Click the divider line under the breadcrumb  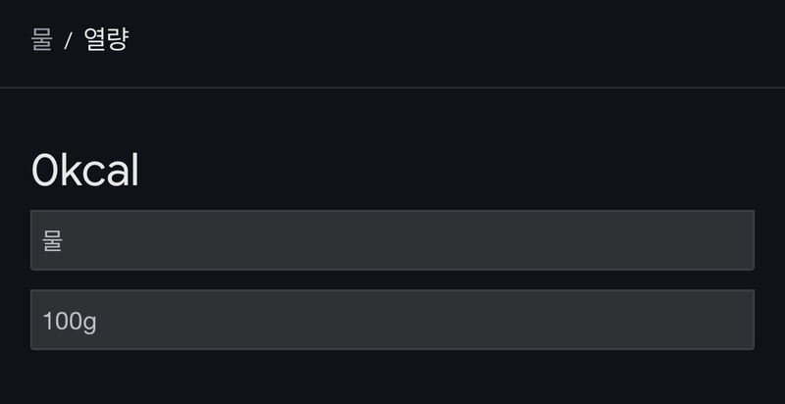[x=392, y=87]
